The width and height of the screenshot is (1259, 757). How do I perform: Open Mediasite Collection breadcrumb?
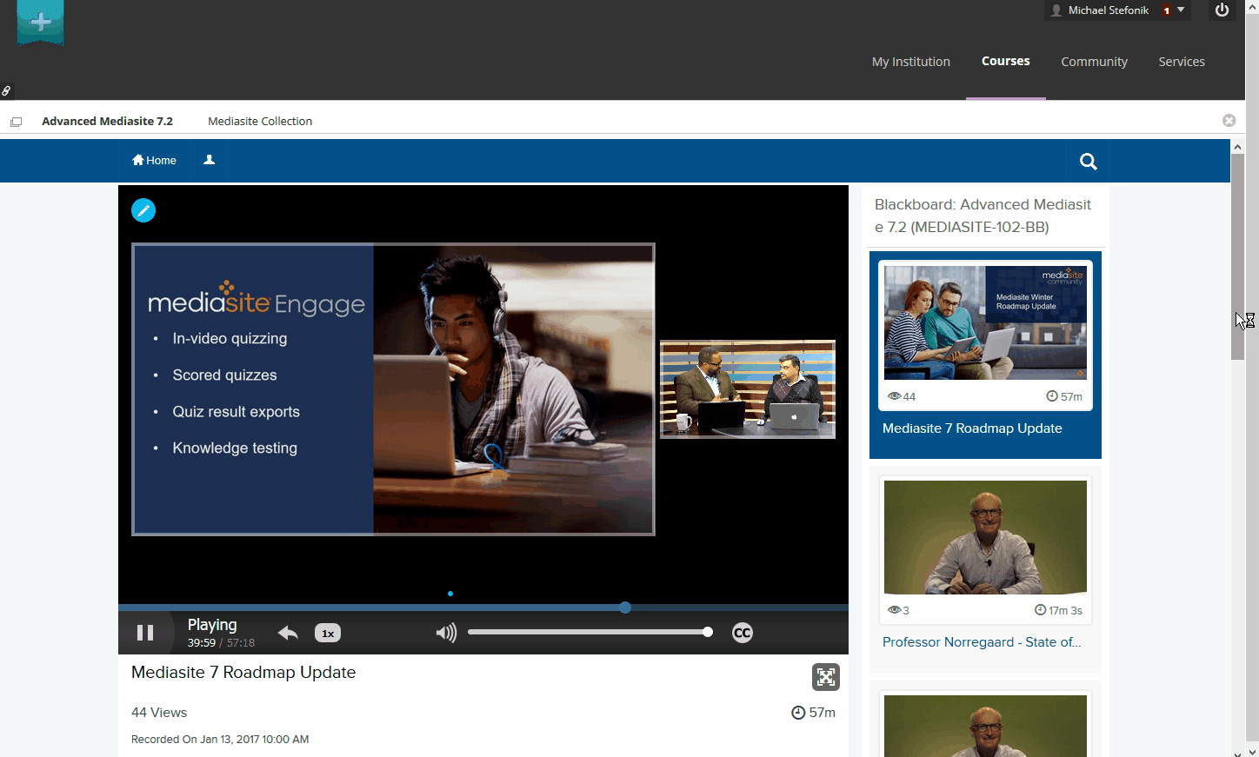[260, 121]
